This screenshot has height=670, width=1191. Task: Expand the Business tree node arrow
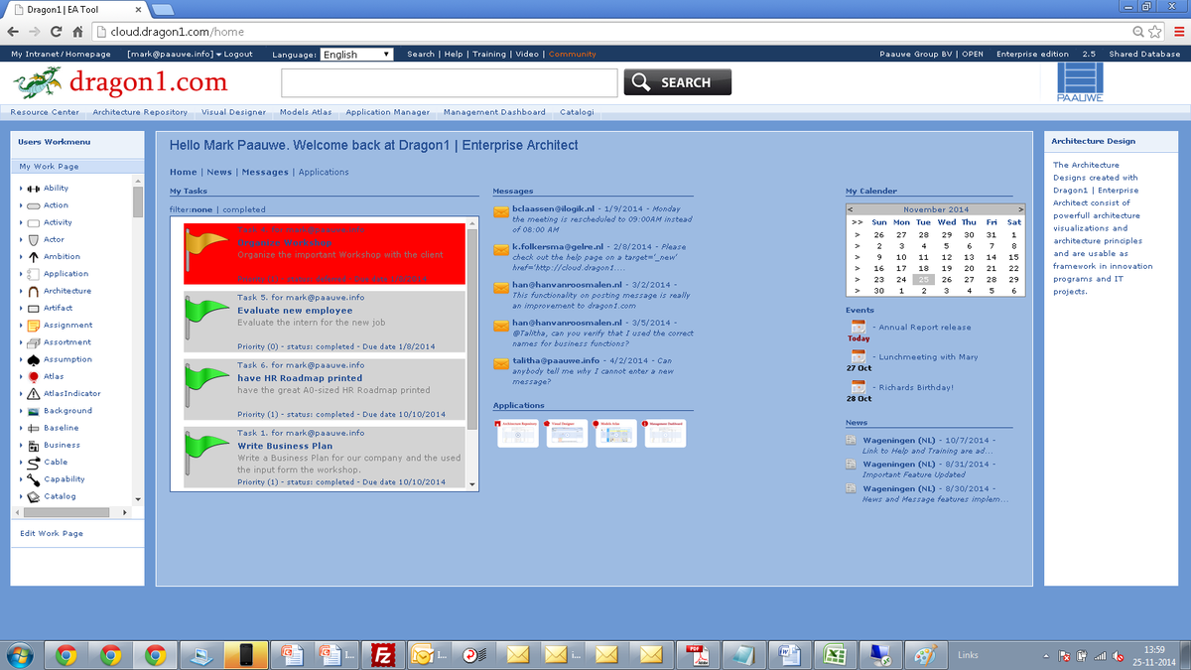(21, 446)
